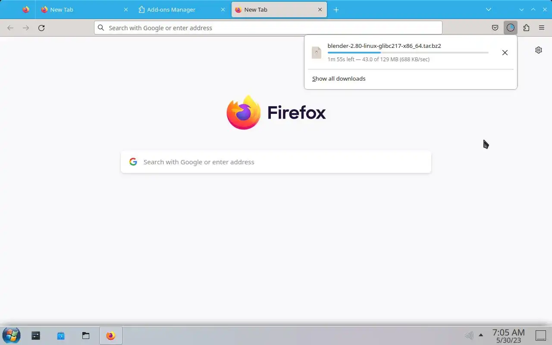The image size is (552, 345).
Task: Reload the current page
Action: click(41, 28)
